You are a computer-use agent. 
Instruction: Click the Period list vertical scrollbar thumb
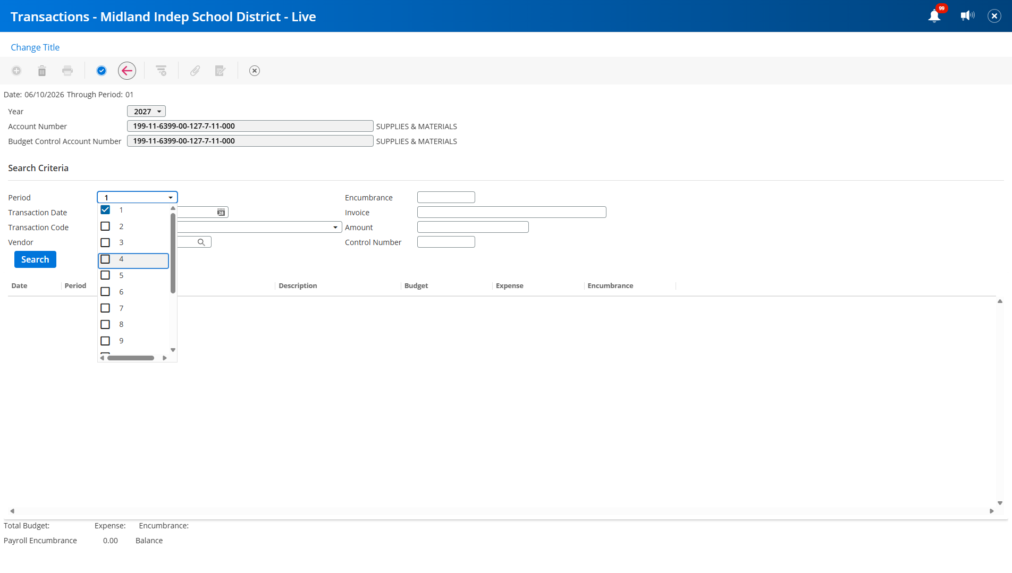coord(173,253)
